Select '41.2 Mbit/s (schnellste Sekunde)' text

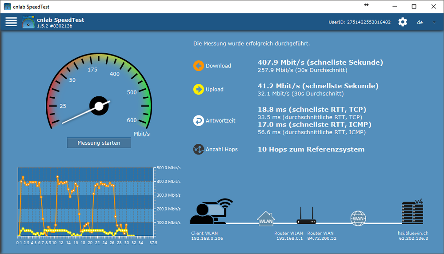pos(318,86)
